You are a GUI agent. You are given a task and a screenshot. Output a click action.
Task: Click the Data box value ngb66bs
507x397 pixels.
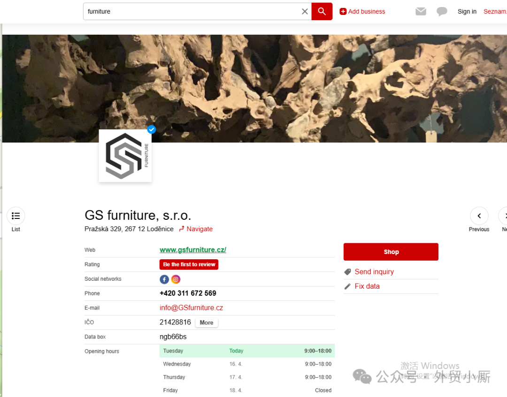click(x=173, y=337)
